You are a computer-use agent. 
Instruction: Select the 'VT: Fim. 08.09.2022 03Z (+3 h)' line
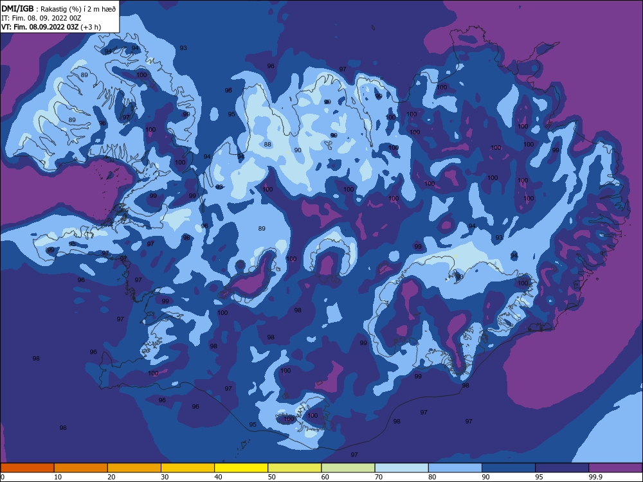(51, 27)
